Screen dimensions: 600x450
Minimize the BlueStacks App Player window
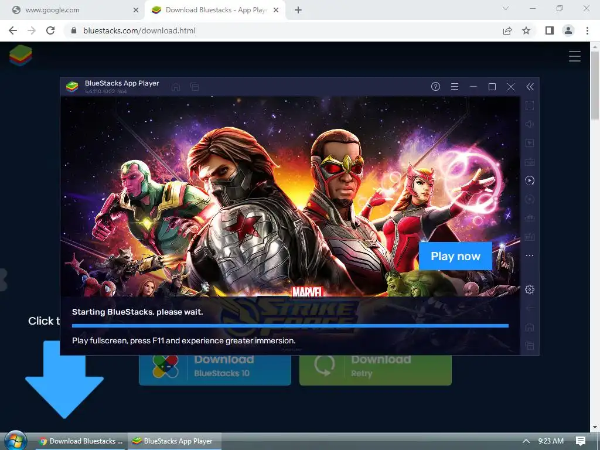click(x=473, y=87)
